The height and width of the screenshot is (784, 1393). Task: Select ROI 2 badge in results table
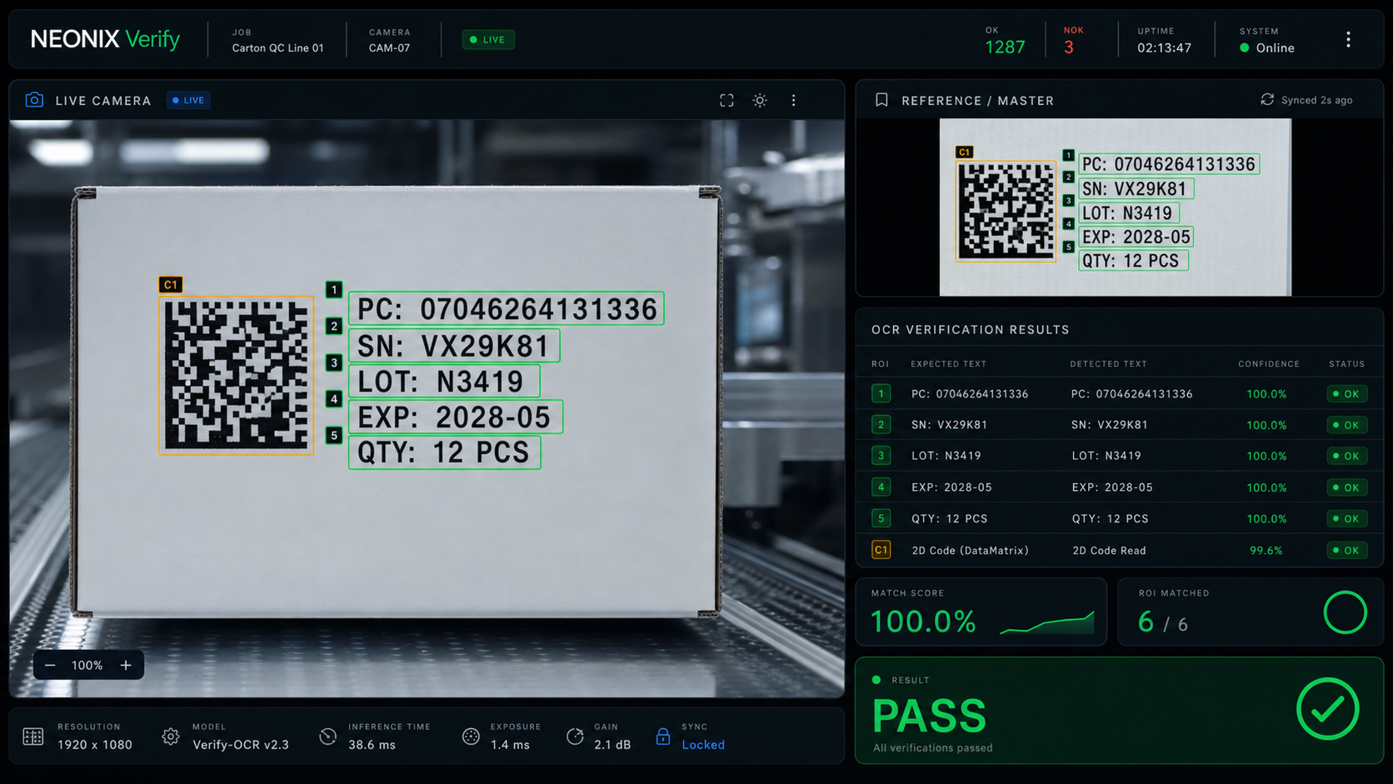881,425
